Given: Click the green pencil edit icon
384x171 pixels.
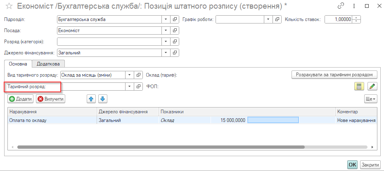Looking at the screenshot, I should click(372, 86).
